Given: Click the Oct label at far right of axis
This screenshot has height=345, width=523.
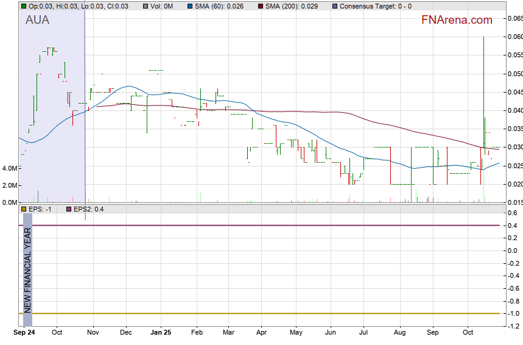Looking at the screenshot, I should [468, 333].
